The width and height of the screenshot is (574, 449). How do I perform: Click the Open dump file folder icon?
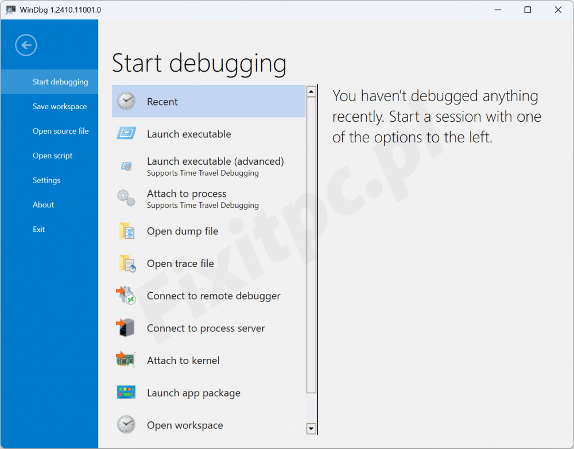pyautogui.click(x=126, y=231)
